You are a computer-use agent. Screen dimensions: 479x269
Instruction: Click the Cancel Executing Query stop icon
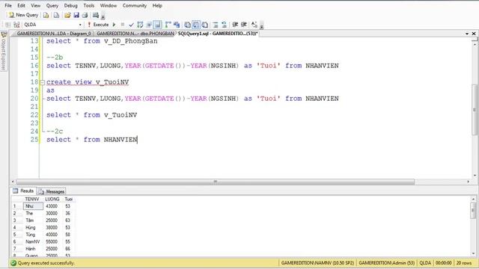[x=123, y=25]
